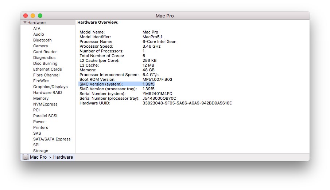This screenshot has height=190, width=330.
Task: Click SMC Version (processor tray) label
Action: (x=108, y=89)
